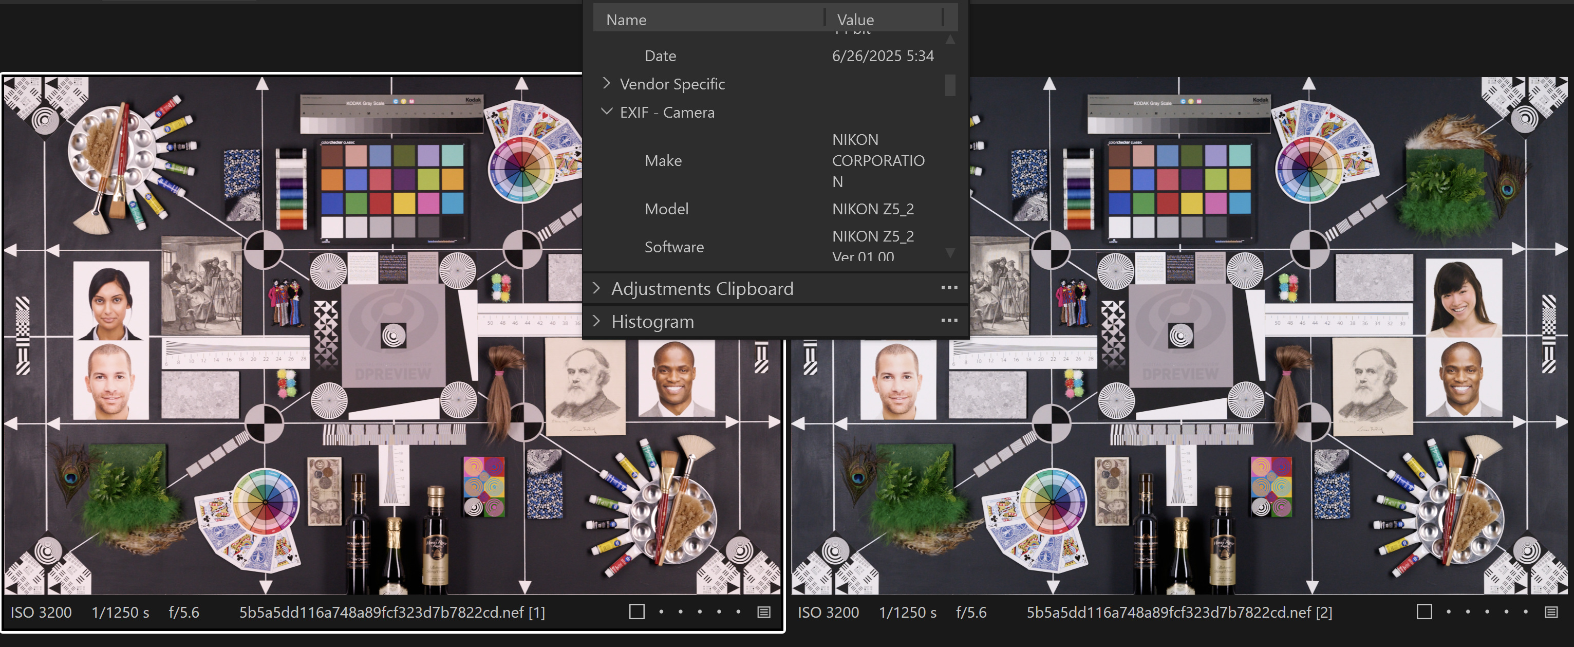Click the metadata list icon for variant [2]
1574x647 pixels.
[1551, 612]
